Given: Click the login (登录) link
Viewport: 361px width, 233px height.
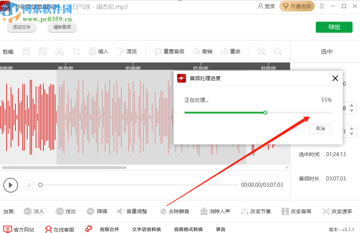Looking at the screenshot, I should [266, 6].
